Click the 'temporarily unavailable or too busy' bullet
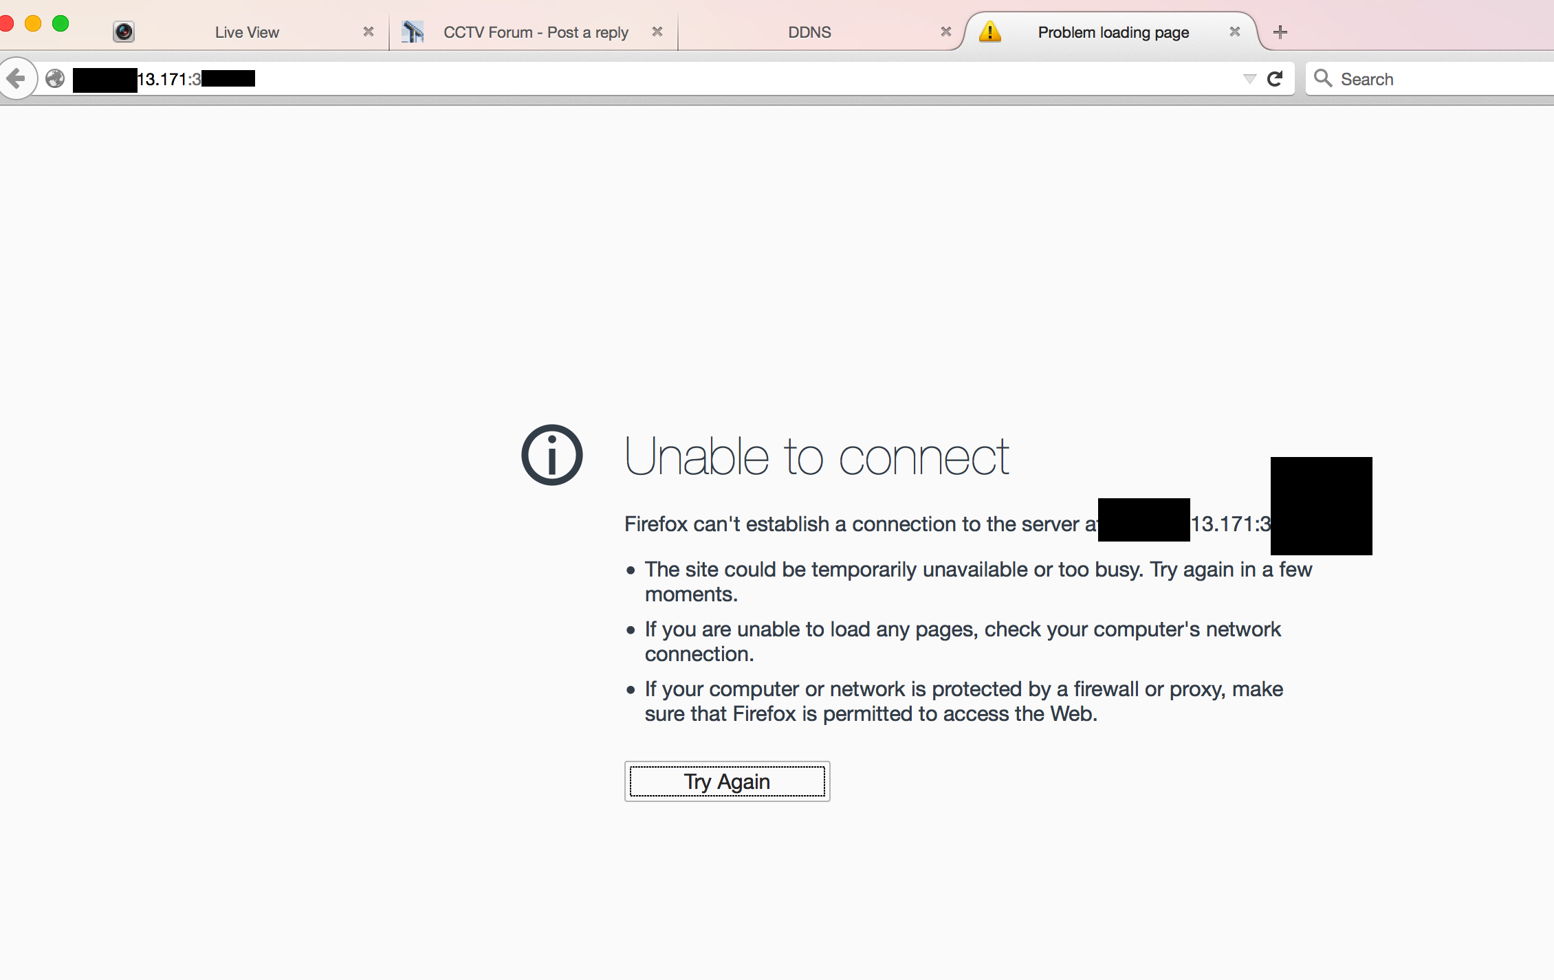 [978, 581]
